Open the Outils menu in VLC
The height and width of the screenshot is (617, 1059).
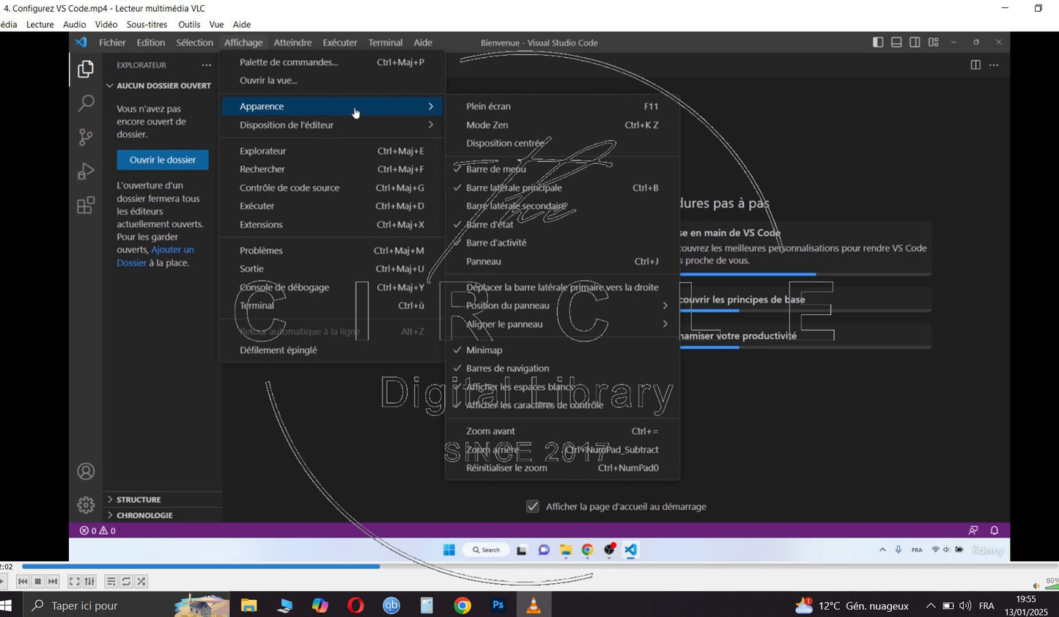point(188,24)
